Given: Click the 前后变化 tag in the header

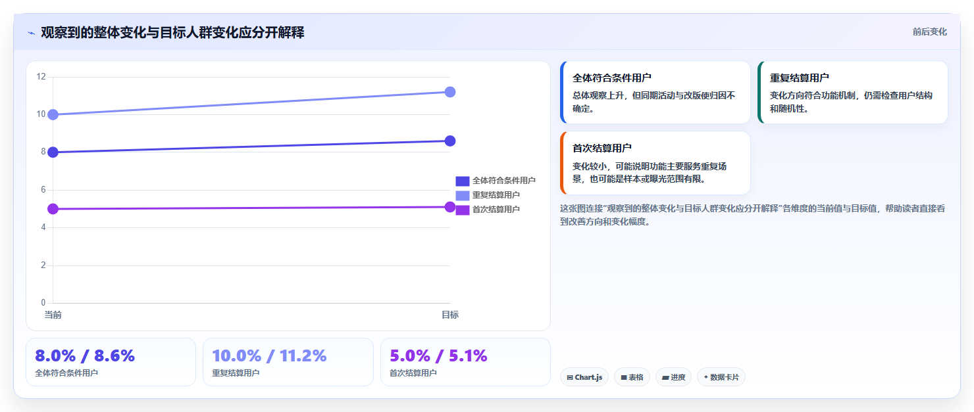Looking at the screenshot, I should click(929, 32).
